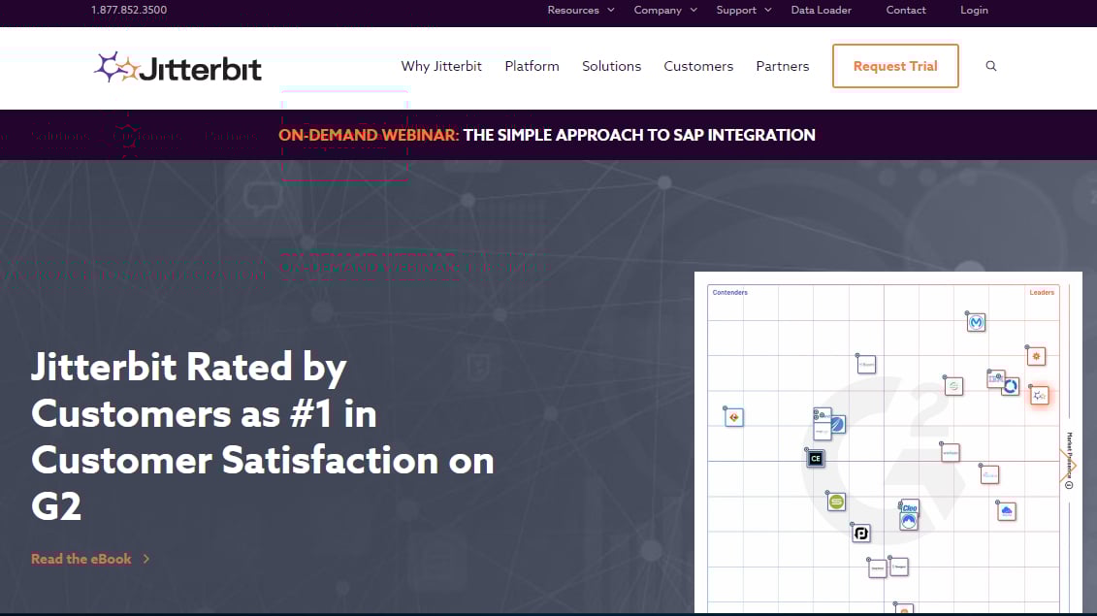Call phone number 1.877.852.3500
This screenshot has width=1097, height=616.
[x=129, y=10]
